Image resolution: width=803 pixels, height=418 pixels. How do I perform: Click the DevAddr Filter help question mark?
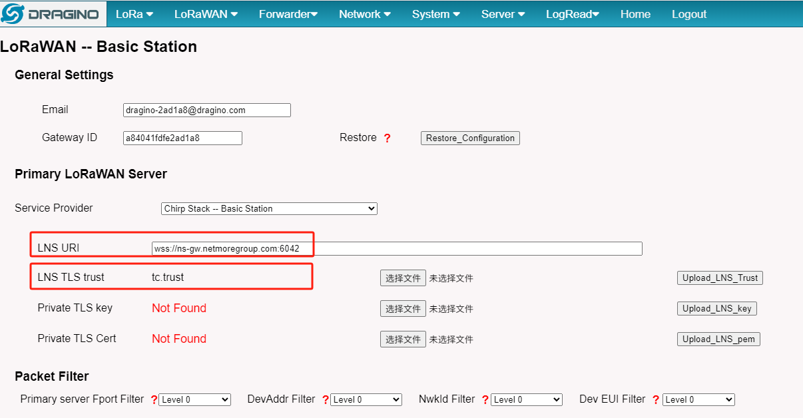point(326,400)
